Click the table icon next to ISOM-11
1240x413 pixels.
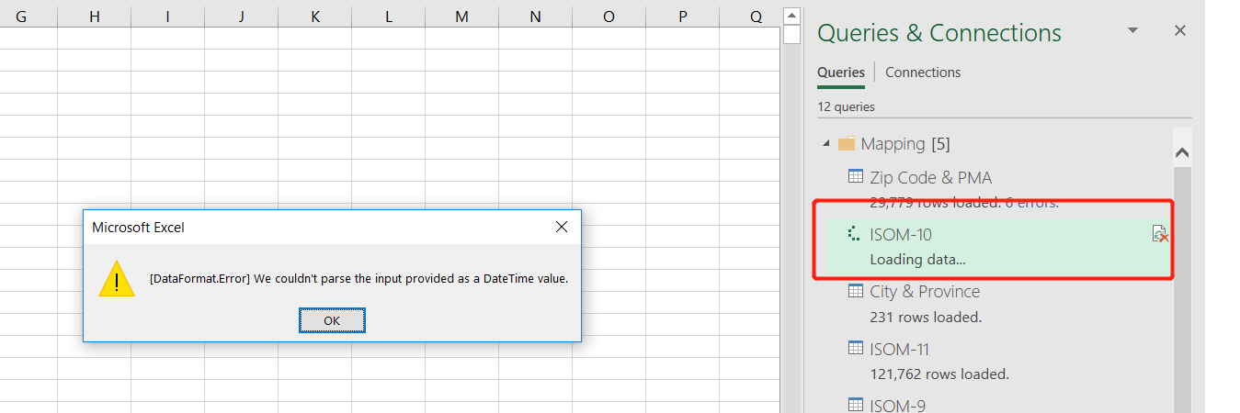click(855, 348)
